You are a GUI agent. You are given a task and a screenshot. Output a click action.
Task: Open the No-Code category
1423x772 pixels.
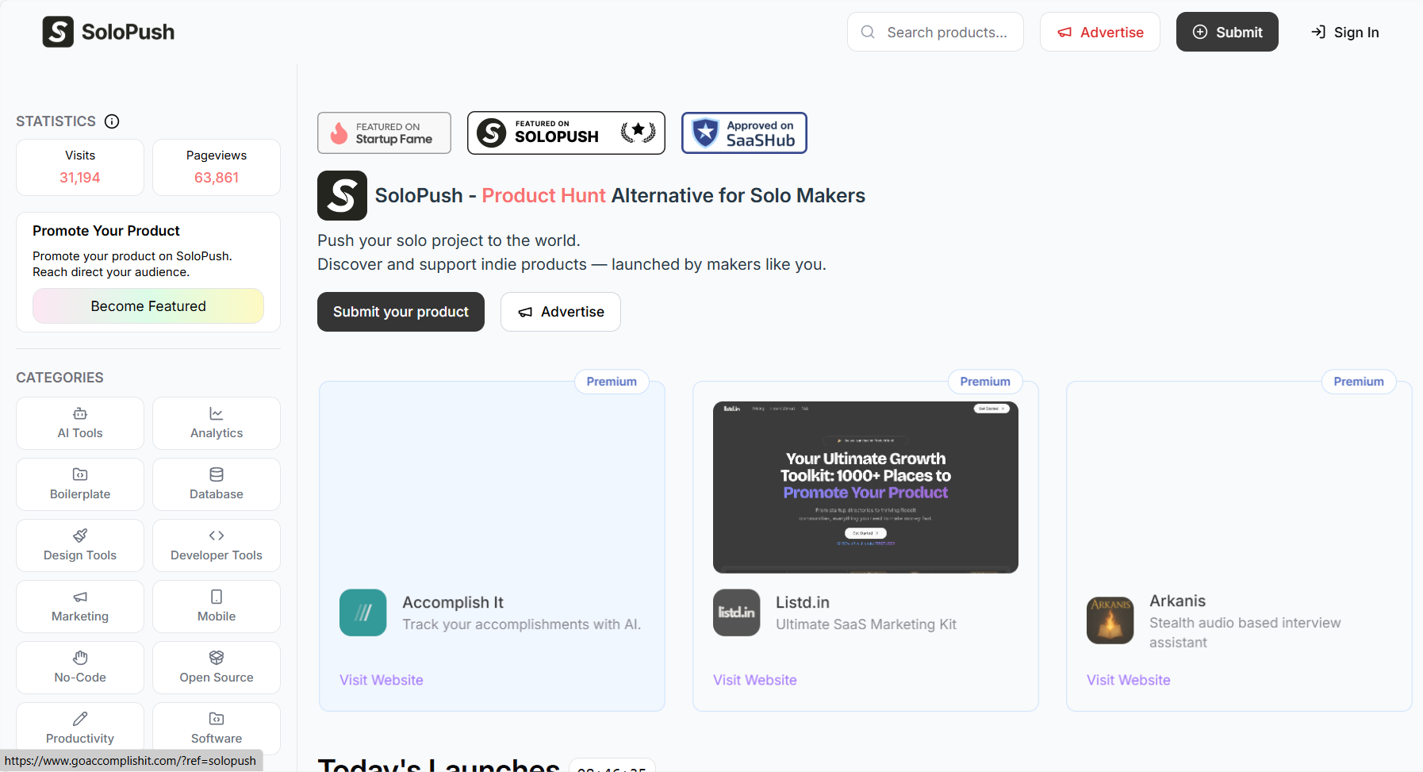coord(80,668)
